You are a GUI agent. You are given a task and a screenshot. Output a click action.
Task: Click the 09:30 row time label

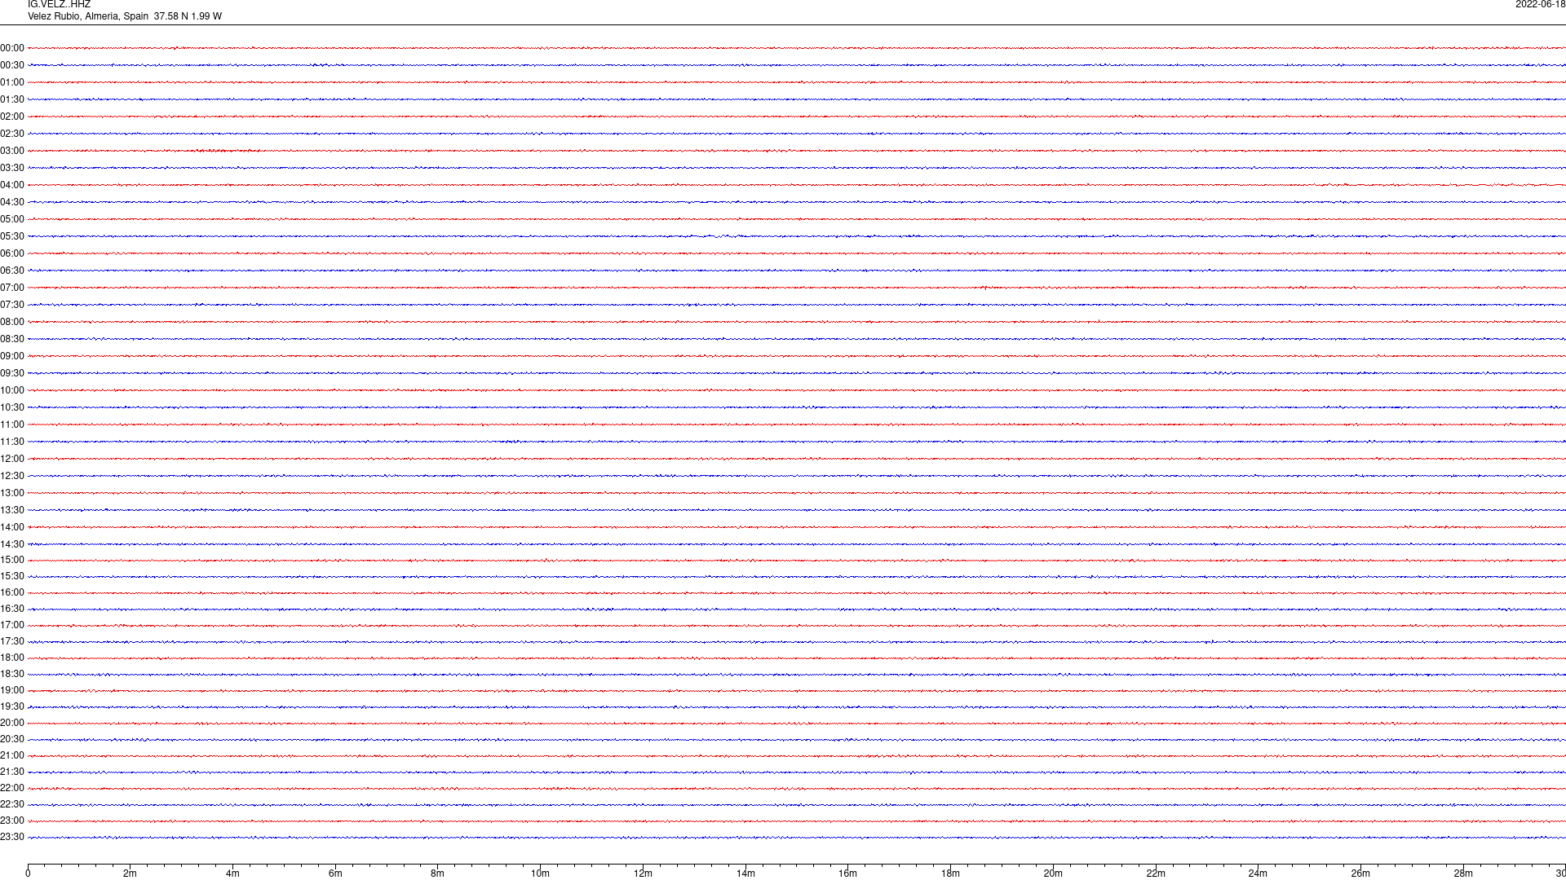coord(12,373)
